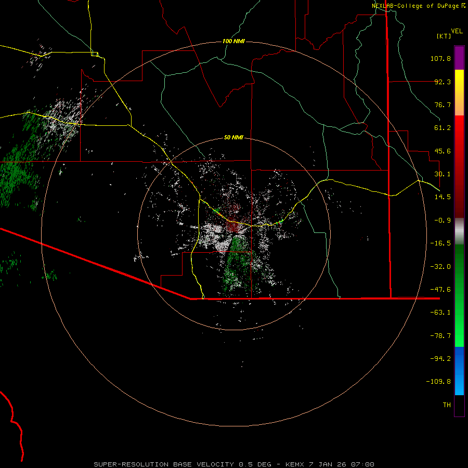The width and height of the screenshot is (468, 468).
Task: Click the 107.8 legend value
Action: 440,58
